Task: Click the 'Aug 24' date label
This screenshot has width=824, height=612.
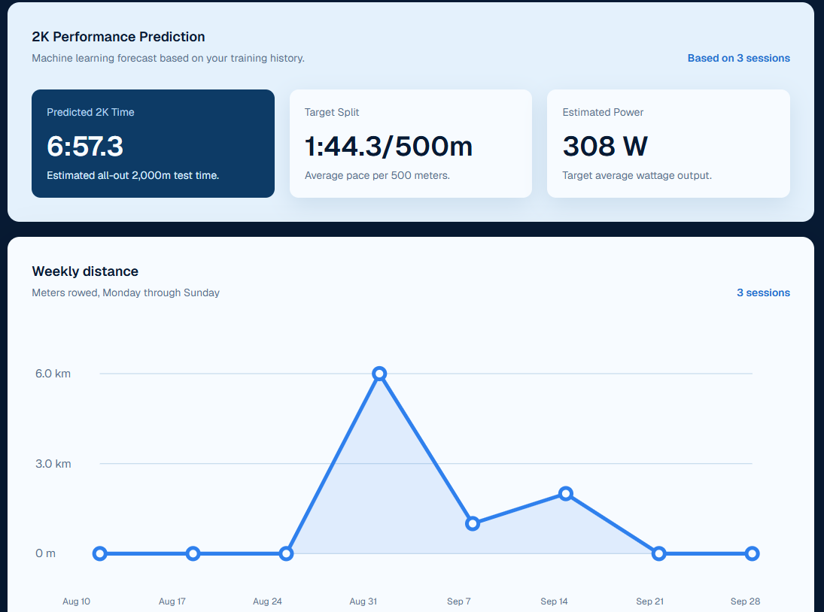Action: coord(267,601)
